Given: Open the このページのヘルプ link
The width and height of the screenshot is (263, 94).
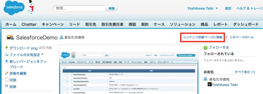Looking at the screenshot, I should tap(241, 37).
